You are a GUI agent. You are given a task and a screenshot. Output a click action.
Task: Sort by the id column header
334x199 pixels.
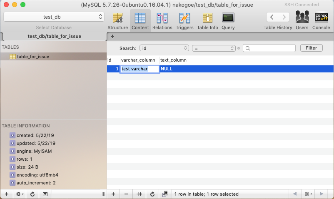point(113,60)
